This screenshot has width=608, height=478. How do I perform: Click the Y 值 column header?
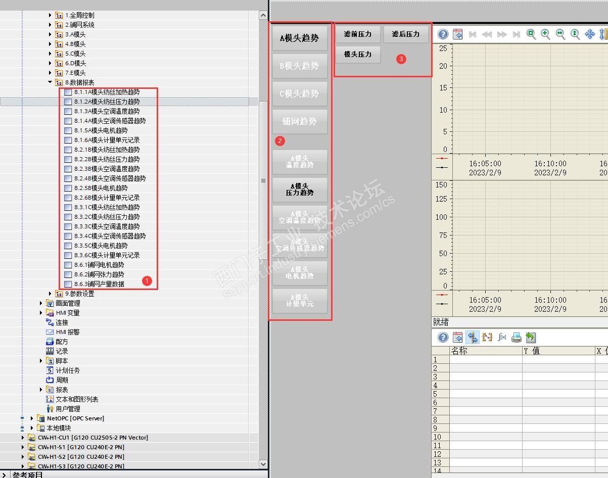point(558,351)
